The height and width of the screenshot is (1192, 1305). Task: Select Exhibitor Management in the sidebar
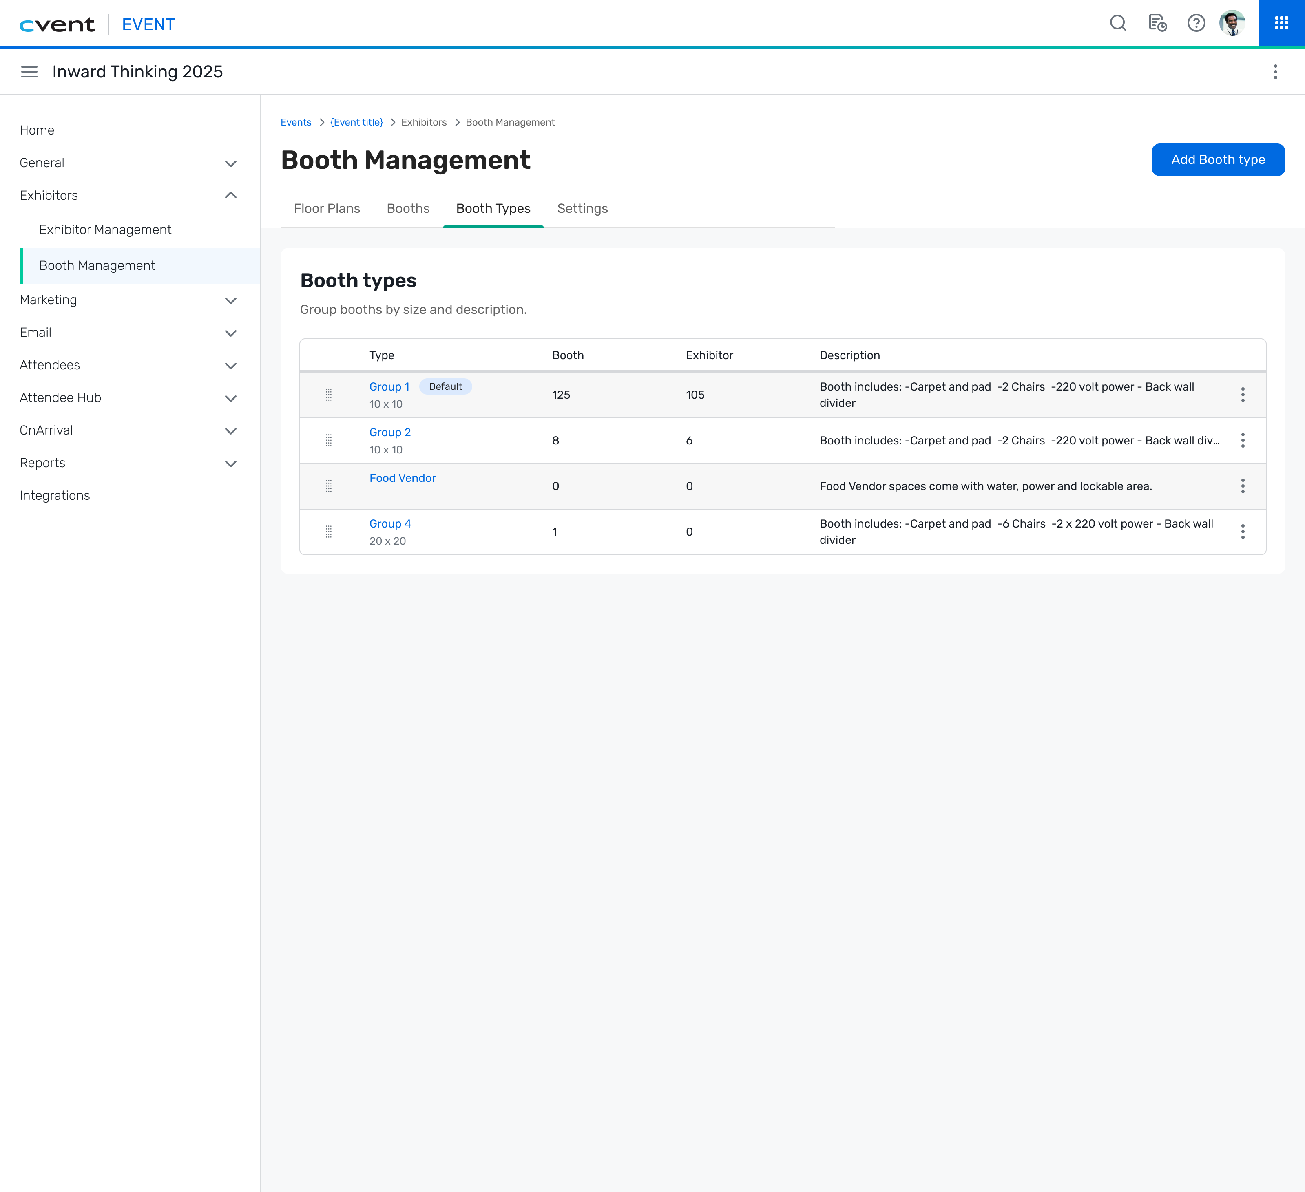pos(105,230)
